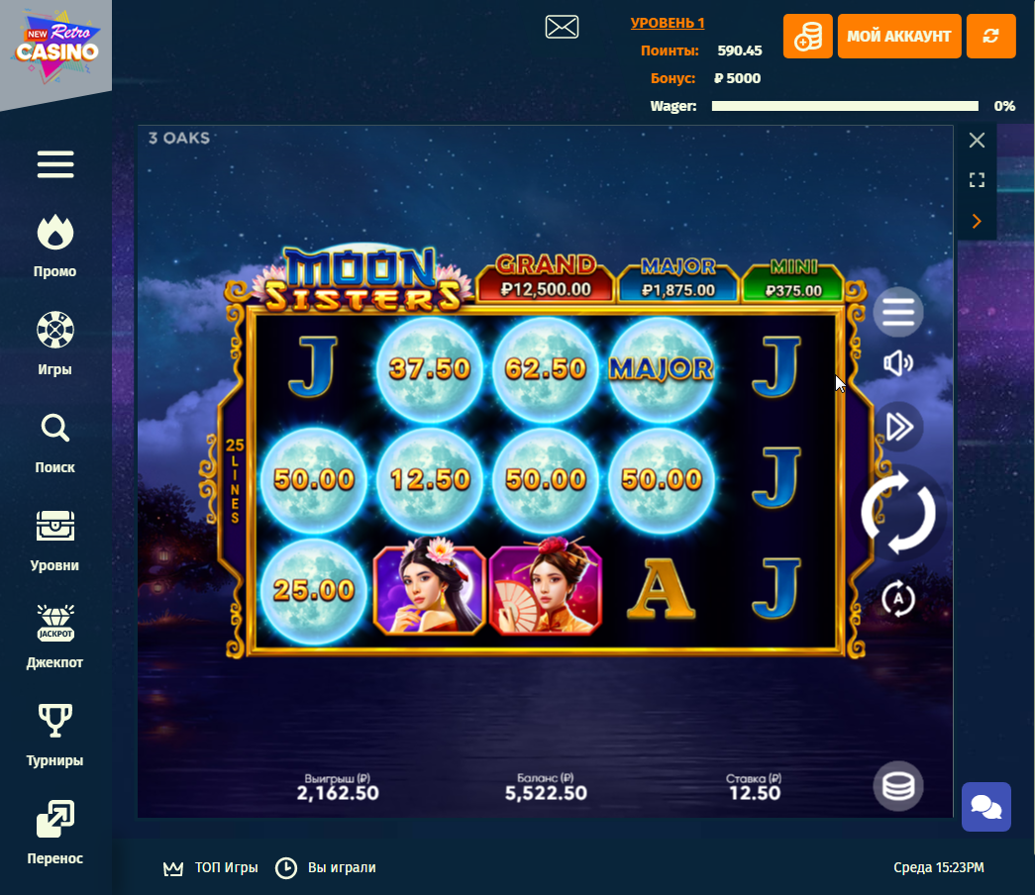Open the envelope messages icon
This screenshot has width=1035, height=895.
(x=562, y=27)
